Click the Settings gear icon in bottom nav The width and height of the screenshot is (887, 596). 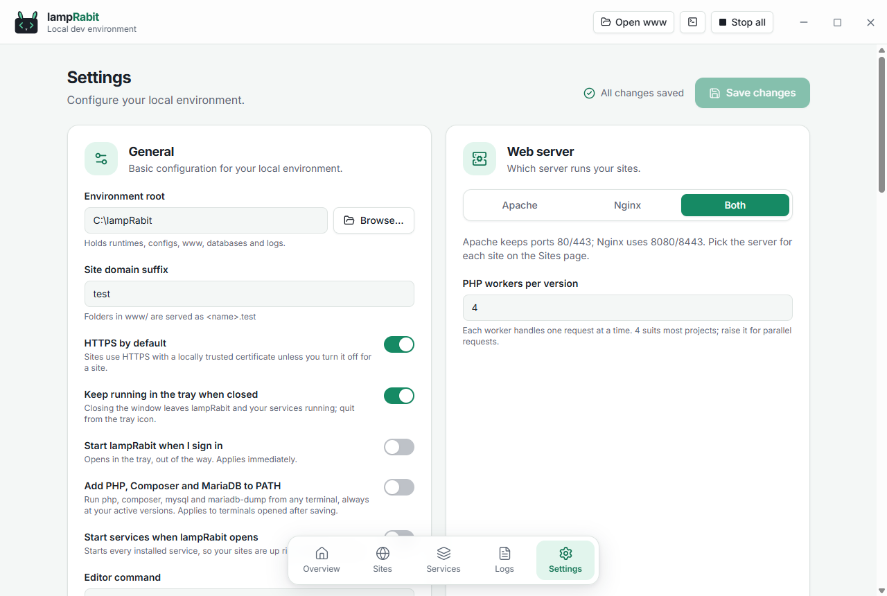click(x=565, y=553)
